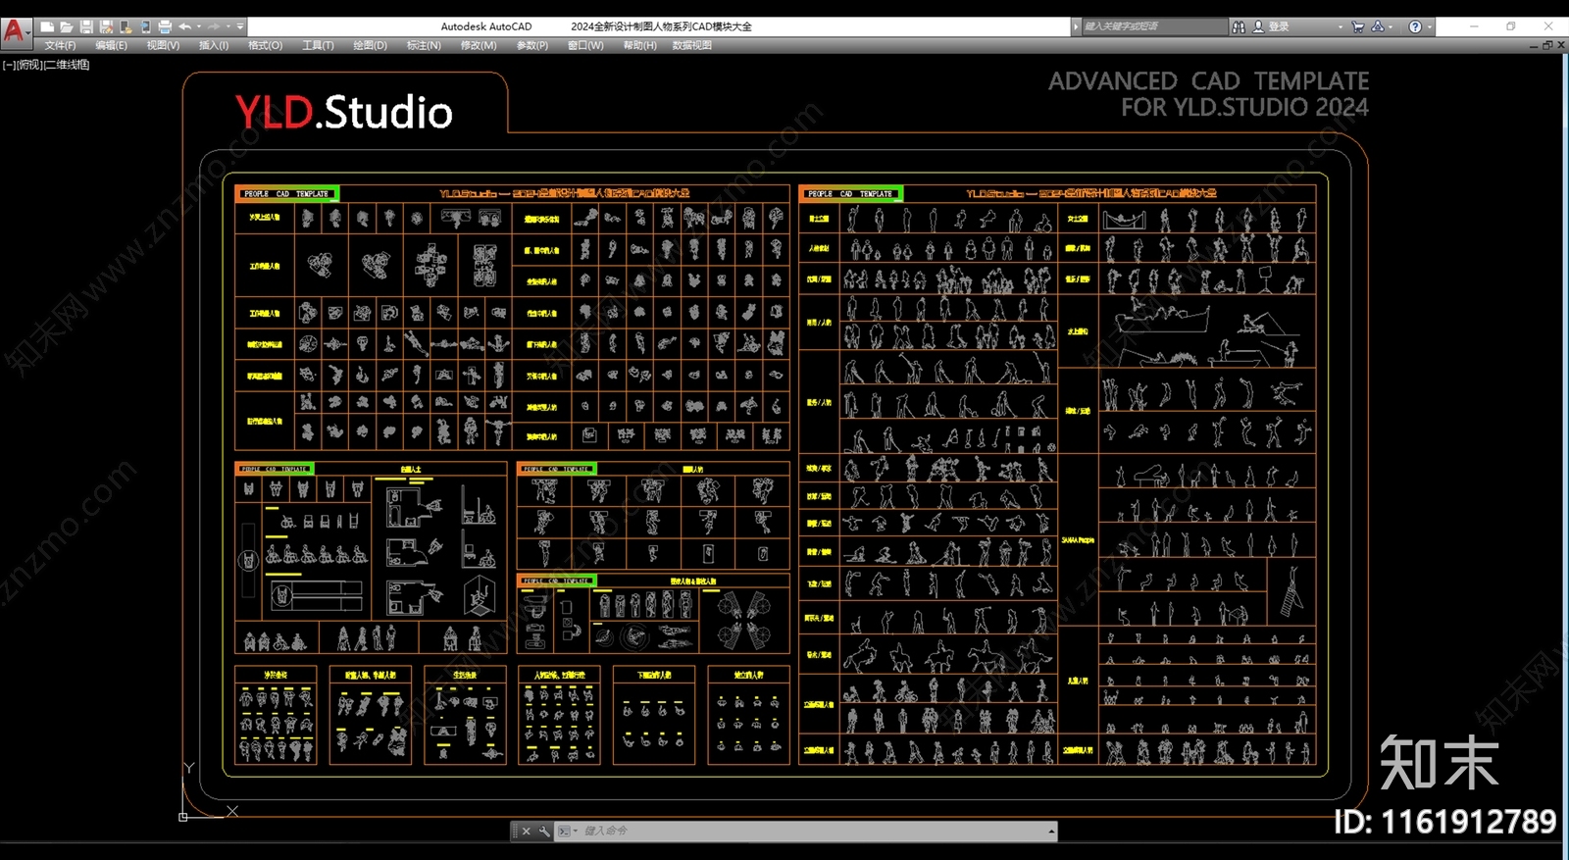
Task: Open the dropdown beside the Autodesk triangle icon
Action: click(x=1391, y=27)
